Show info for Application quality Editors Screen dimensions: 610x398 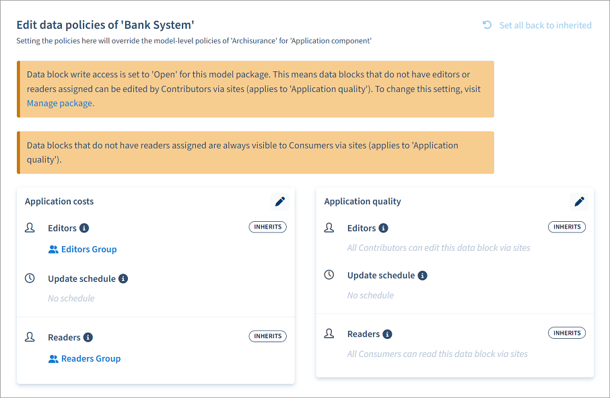tap(383, 228)
